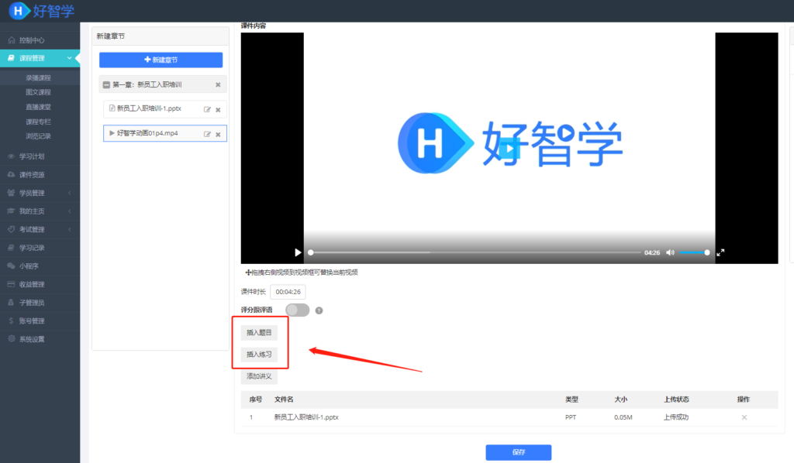The image size is (794, 463).
Task: Open 课程专栏 submenu item
Action: 39,122
